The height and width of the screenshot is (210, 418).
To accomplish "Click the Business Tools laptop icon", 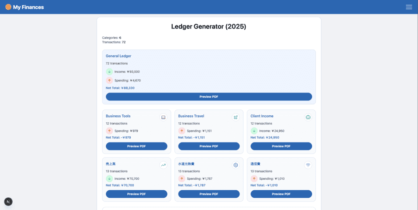I will [x=163, y=117].
